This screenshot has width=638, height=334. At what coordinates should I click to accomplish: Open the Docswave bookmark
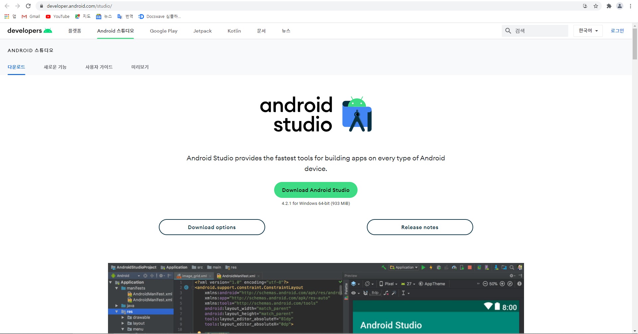160,16
